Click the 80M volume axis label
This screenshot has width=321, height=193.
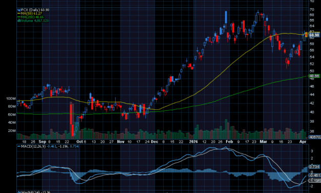[x=12, y=106]
